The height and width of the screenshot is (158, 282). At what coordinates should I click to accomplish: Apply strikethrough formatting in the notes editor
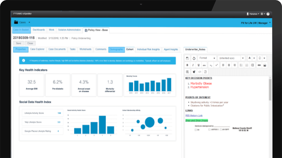[x=204, y=65]
